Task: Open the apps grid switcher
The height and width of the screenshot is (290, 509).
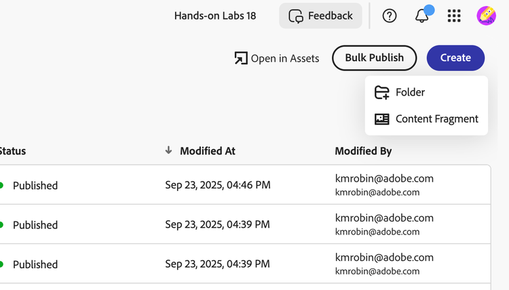Action: click(454, 16)
